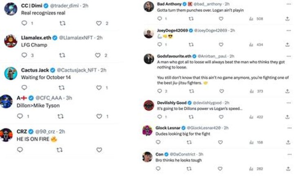Reply to CRZ's tweet

click(x=20, y=150)
